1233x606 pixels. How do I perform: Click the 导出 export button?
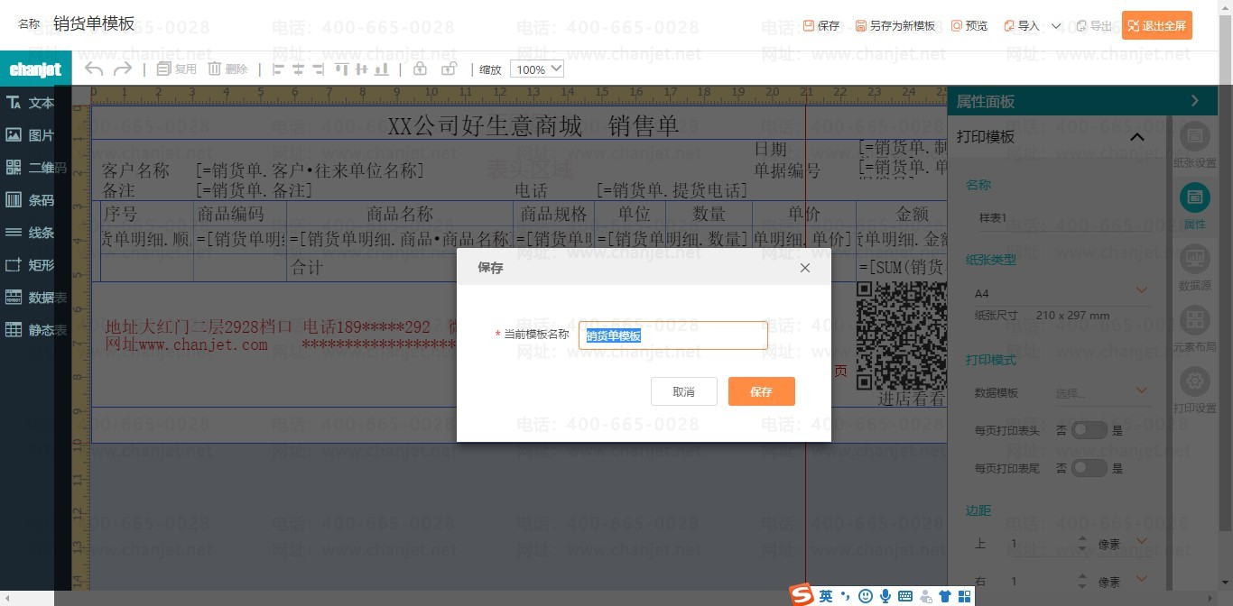(x=1094, y=26)
